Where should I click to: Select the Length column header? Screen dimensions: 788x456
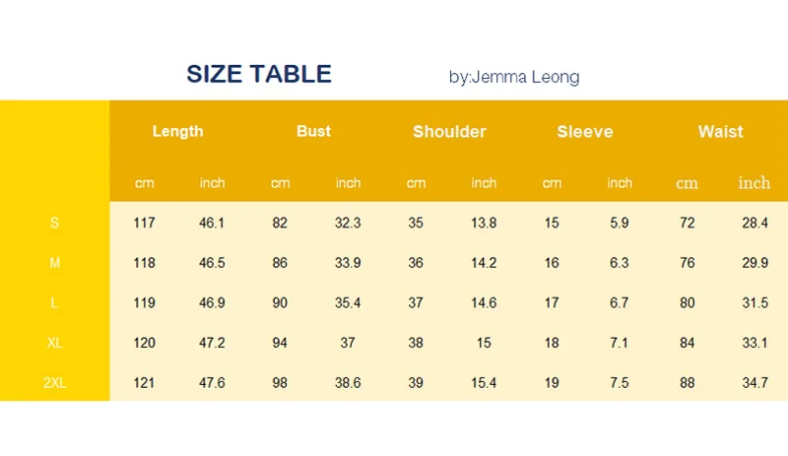coord(178,131)
